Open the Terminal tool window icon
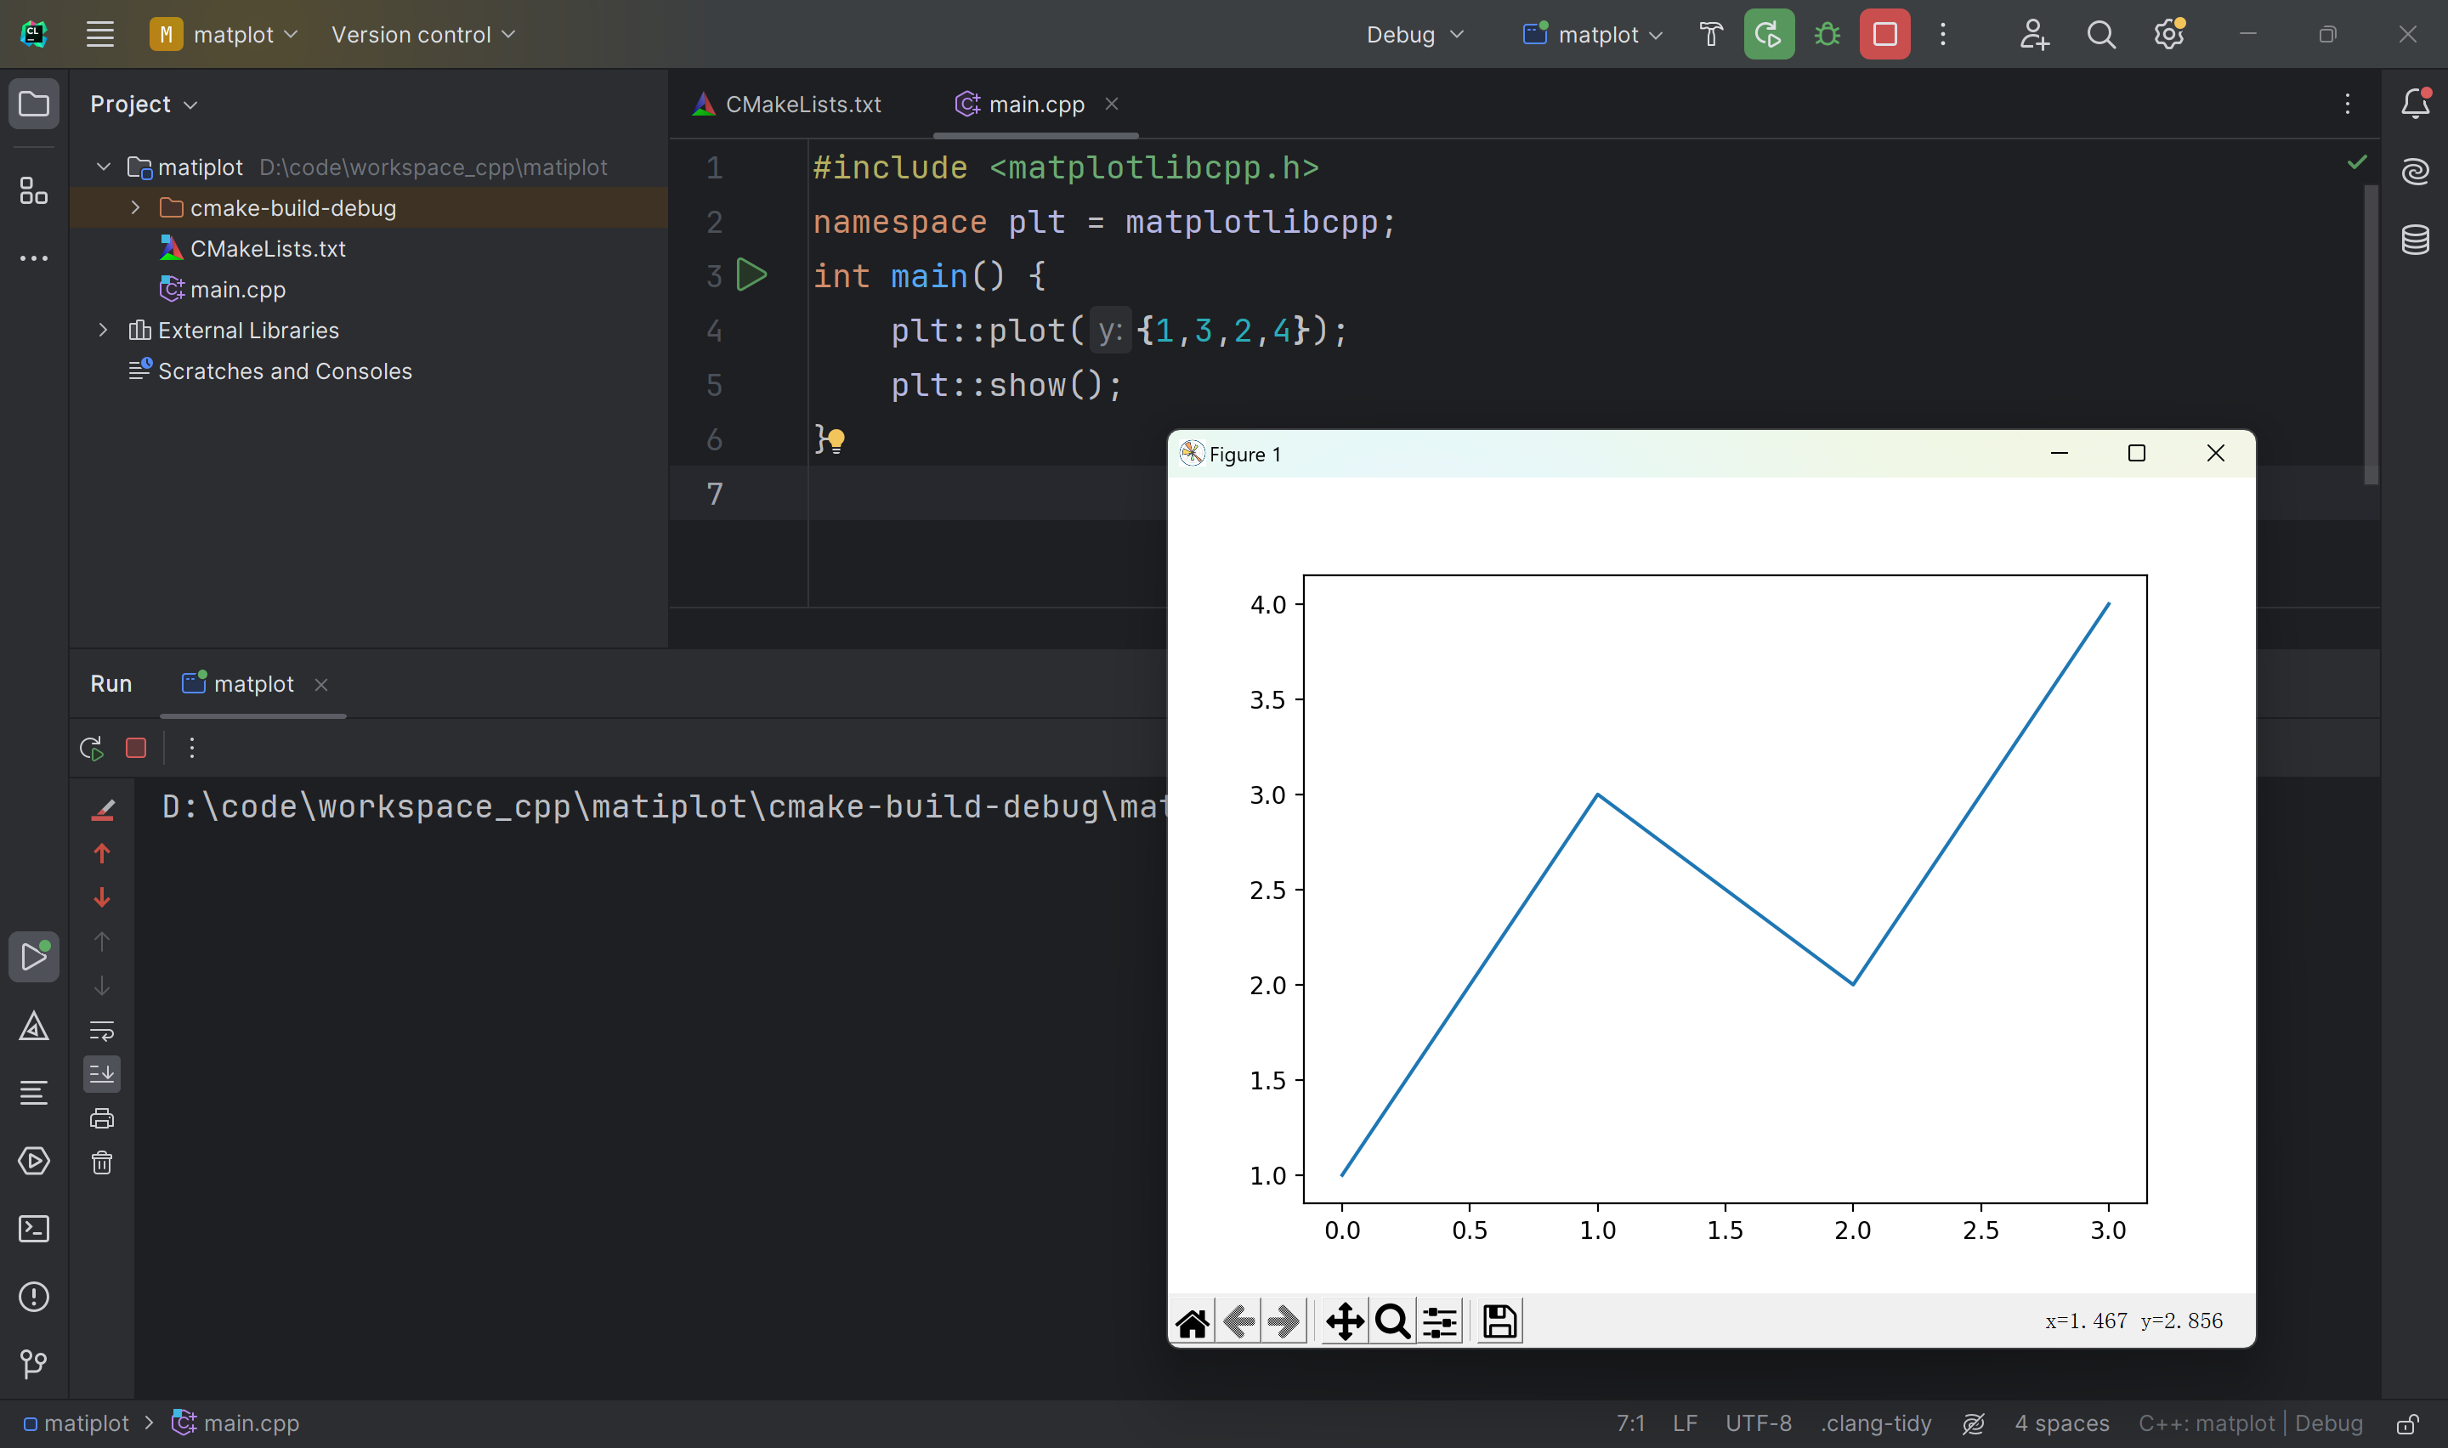Screen dimensions: 2448x1448 (34, 1229)
